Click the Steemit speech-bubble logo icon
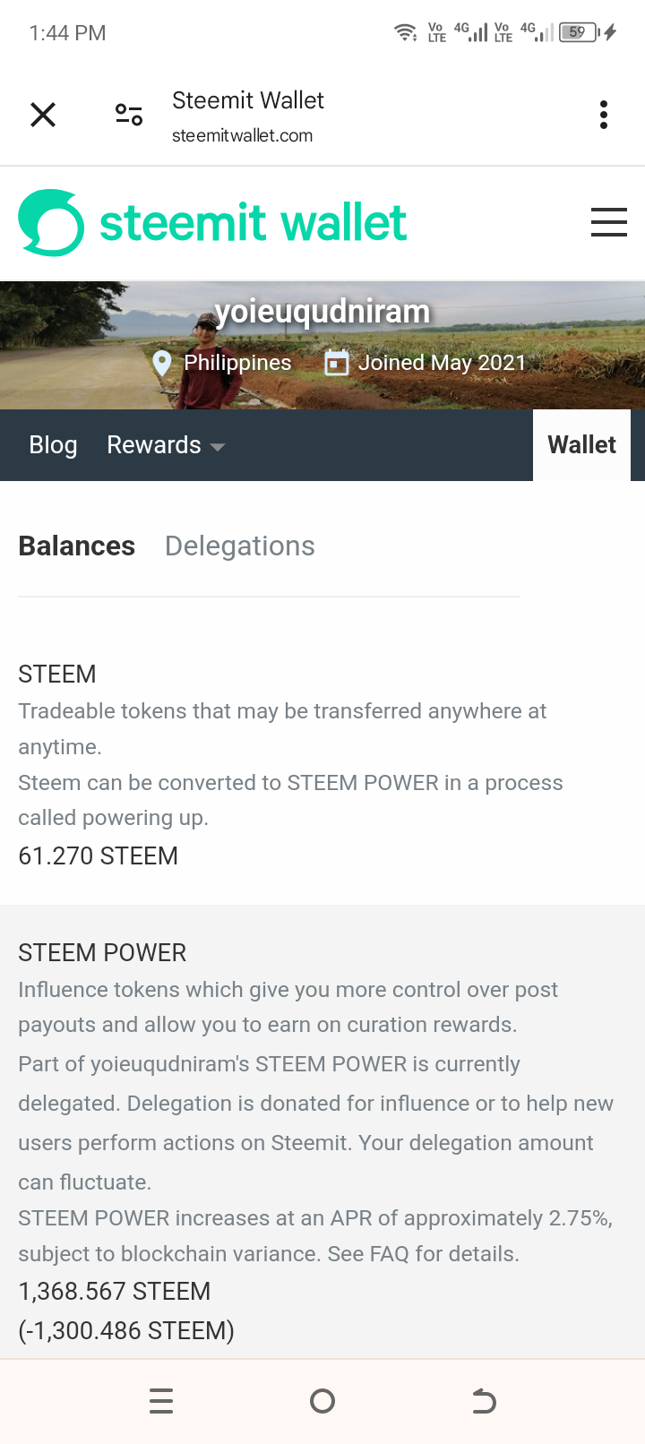Screen dimensions: 645x1444 [51, 222]
